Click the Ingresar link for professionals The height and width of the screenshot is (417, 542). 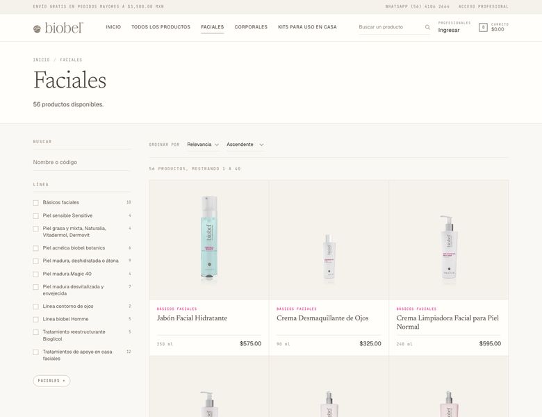[449, 31]
